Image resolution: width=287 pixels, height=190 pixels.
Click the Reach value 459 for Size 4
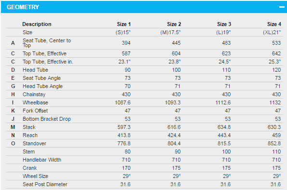pos(276,135)
